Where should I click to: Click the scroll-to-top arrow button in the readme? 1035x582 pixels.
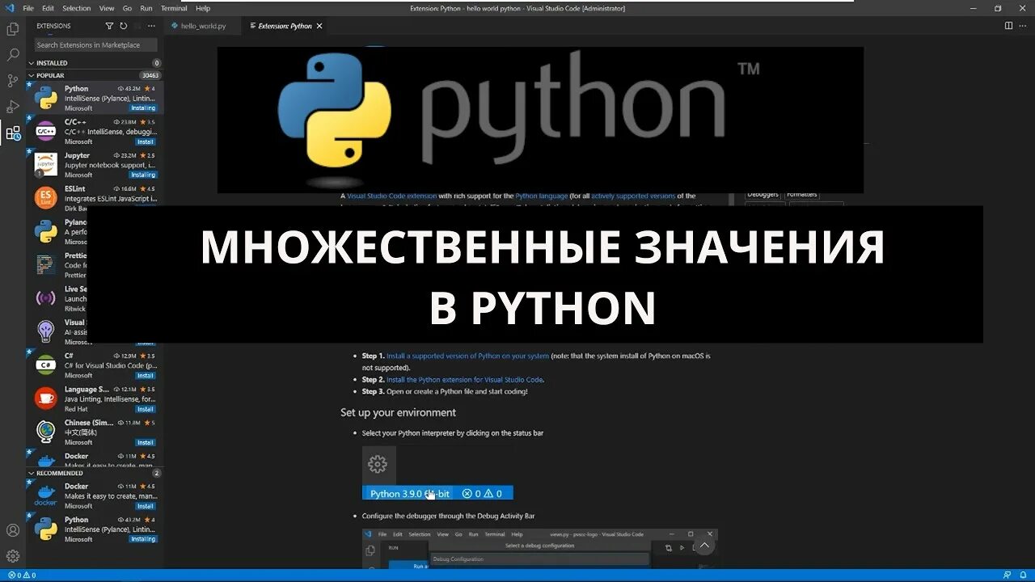(x=704, y=546)
